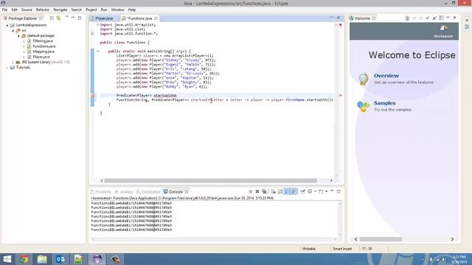Click Home icon in Welcome view
This screenshot has width=472, height=265.
click(407, 18)
